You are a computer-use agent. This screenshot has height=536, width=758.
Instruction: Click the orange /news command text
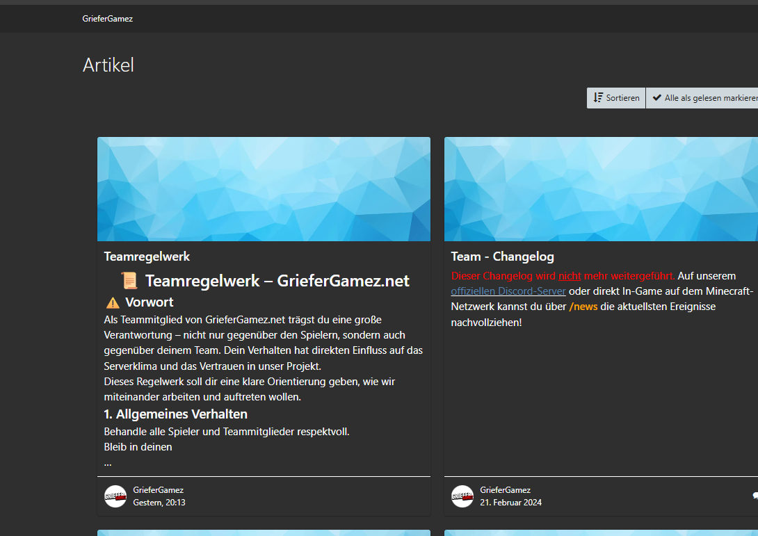[583, 307]
